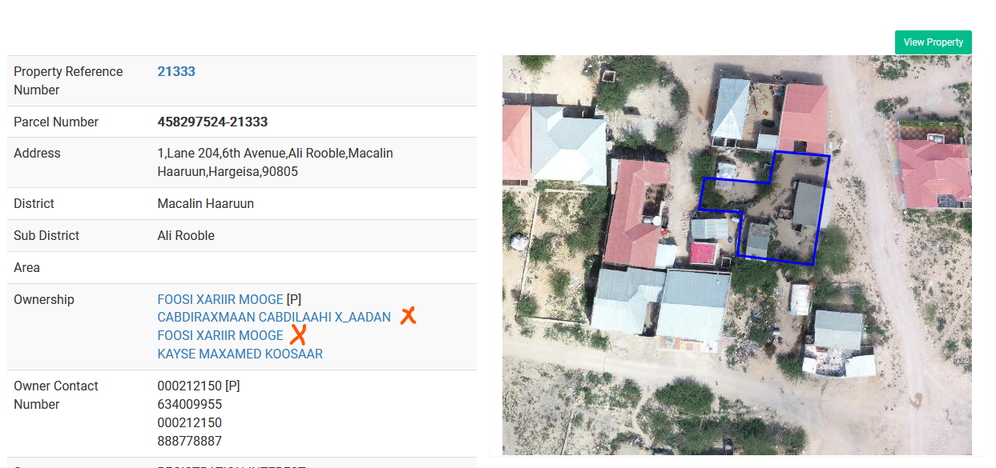996x468 pixels.
Task: Click the Ownership row label
Action: click(44, 299)
